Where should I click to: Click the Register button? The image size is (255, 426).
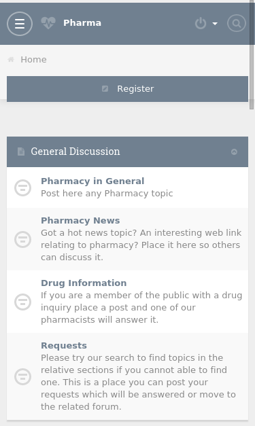click(x=128, y=89)
